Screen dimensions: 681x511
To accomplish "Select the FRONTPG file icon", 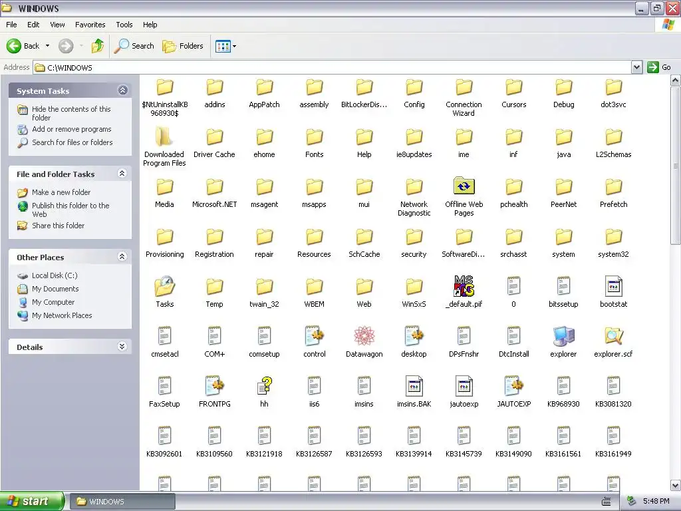I will tap(215, 386).
